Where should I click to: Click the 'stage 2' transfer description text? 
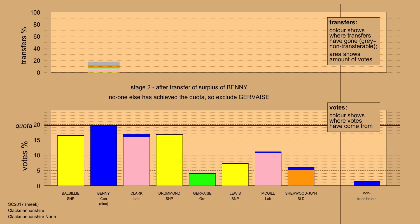click(189, 87)
